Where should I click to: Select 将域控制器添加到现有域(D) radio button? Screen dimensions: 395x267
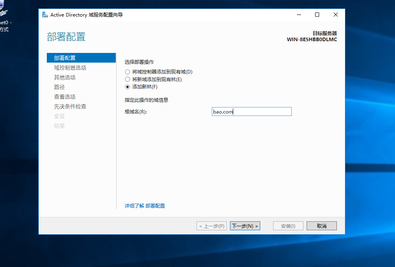point(127,72)
